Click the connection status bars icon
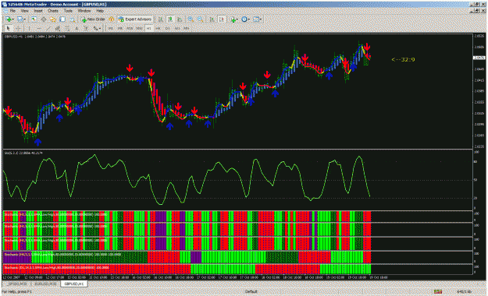Image resolution: width=488 pixels, height=296 pixels. pyautogui.click(x=438, y=291)
